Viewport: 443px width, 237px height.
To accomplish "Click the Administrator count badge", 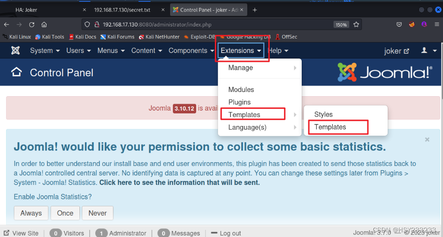I will coord(101,233).
